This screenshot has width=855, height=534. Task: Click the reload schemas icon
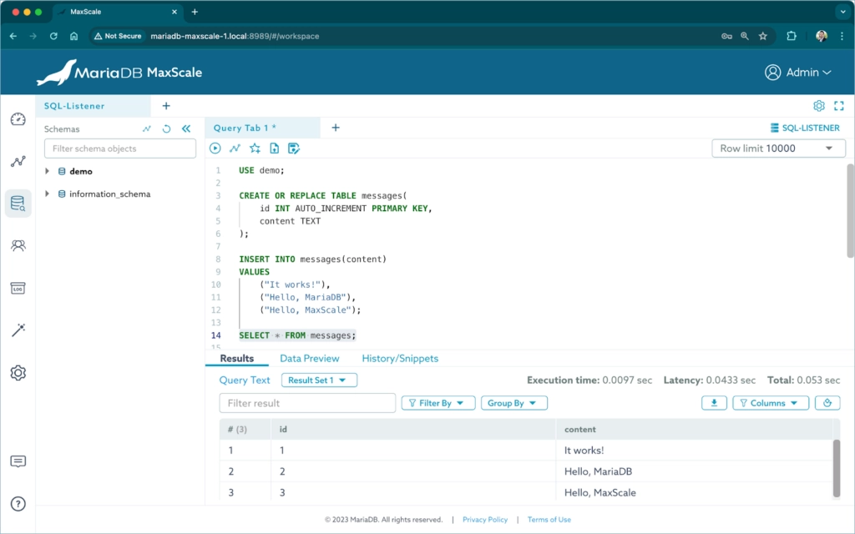(x=166, y=129)
